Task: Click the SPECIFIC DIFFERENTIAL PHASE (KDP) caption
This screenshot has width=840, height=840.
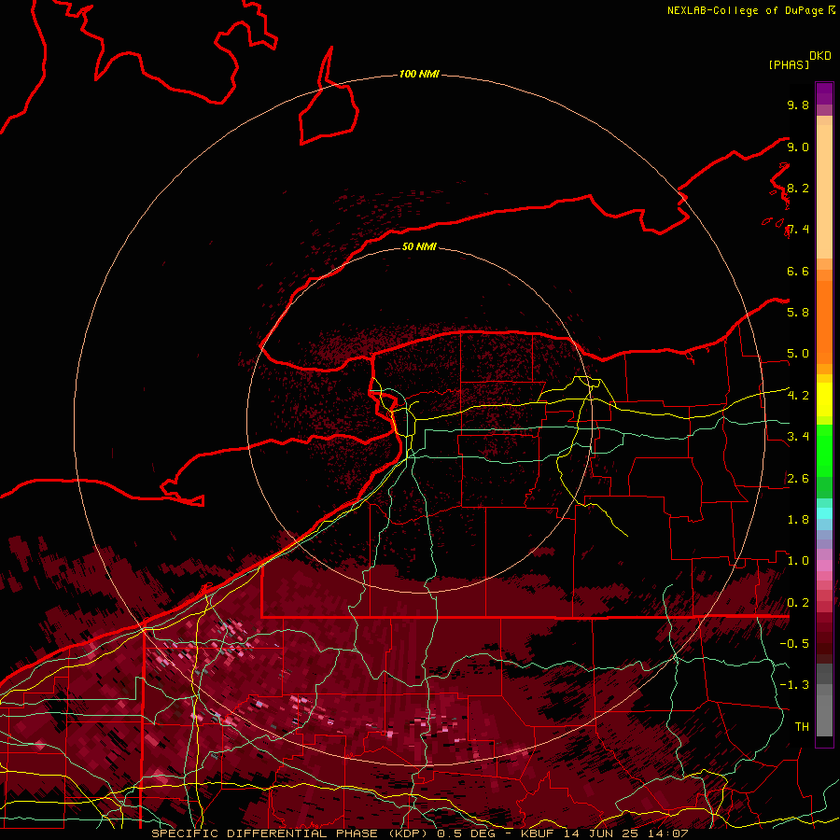Action: point(288,833)
